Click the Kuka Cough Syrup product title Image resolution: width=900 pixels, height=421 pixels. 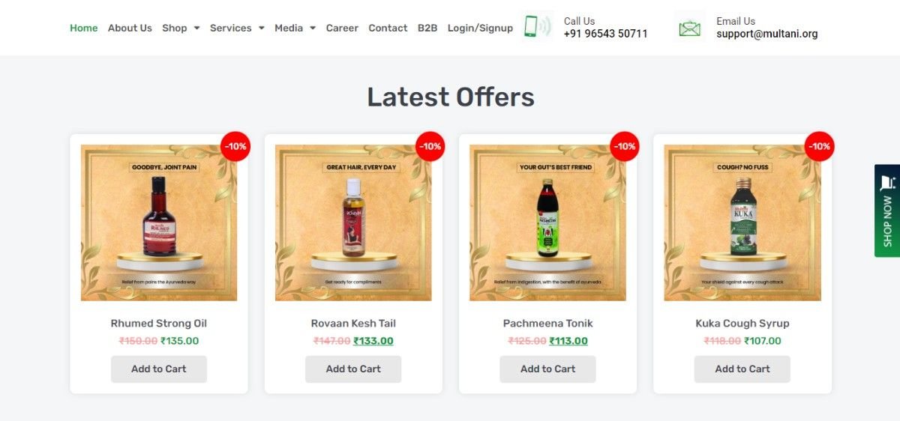(x=742, y=324)
